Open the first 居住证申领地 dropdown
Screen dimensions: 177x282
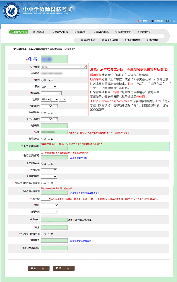[x=46, y=119]
